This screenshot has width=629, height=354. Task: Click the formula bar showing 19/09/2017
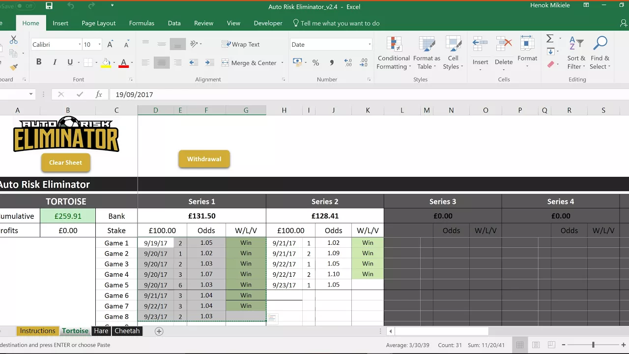[x=369, y=94]
